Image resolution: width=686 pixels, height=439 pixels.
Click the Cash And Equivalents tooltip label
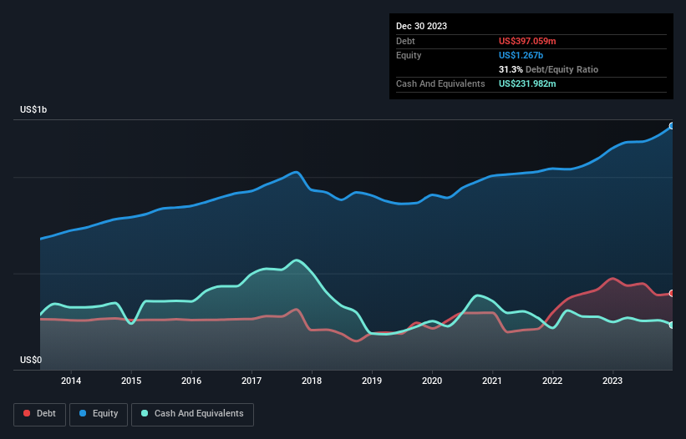440,83
